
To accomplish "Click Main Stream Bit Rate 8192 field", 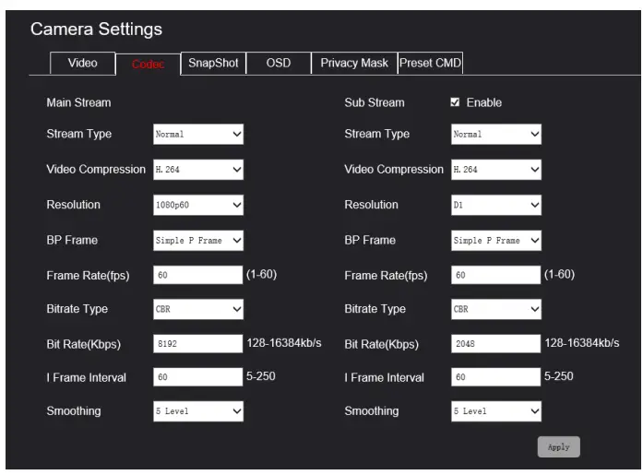I will pos(196,344).
